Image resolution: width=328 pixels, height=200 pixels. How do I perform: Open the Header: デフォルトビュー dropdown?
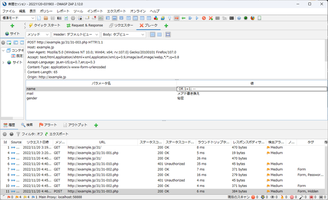click(76, 35)
